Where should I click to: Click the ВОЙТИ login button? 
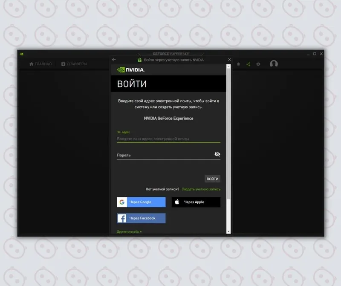(x=212, y=179)
